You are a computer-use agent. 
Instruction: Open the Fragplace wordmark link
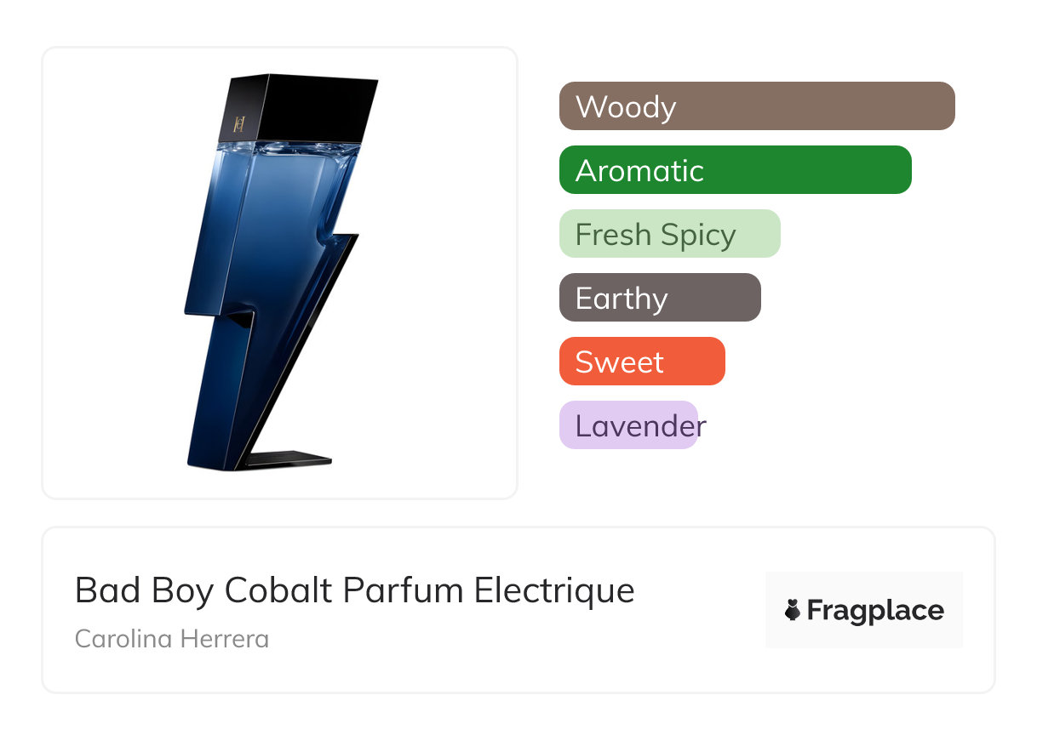point(874,611)
